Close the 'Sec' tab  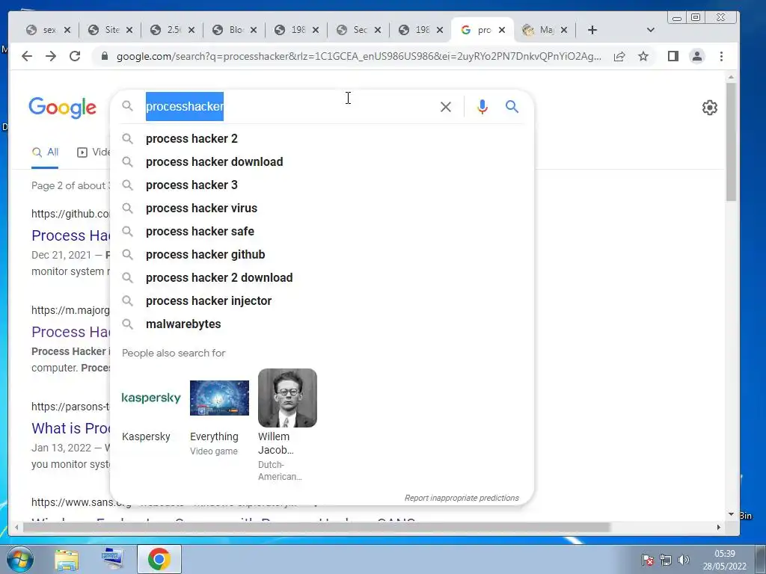[x=378, y=30]
